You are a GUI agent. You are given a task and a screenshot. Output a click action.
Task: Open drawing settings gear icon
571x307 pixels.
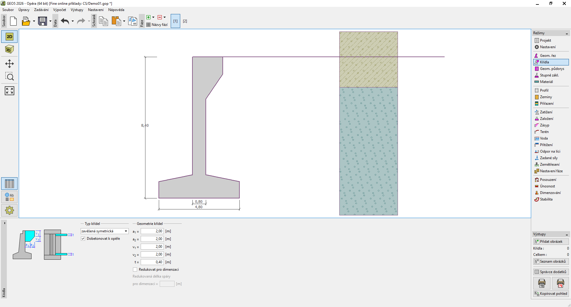click(x=10, y=210)
